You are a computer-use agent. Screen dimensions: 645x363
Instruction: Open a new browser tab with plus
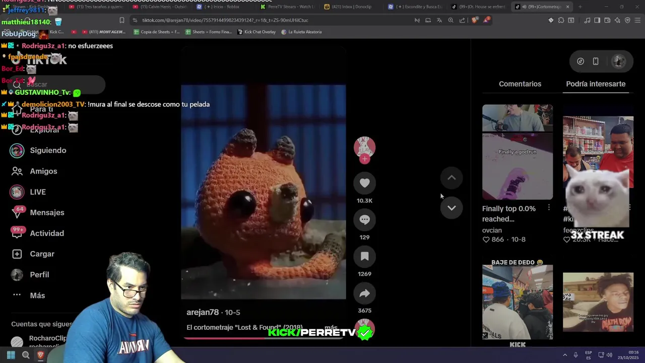[580, 7]
